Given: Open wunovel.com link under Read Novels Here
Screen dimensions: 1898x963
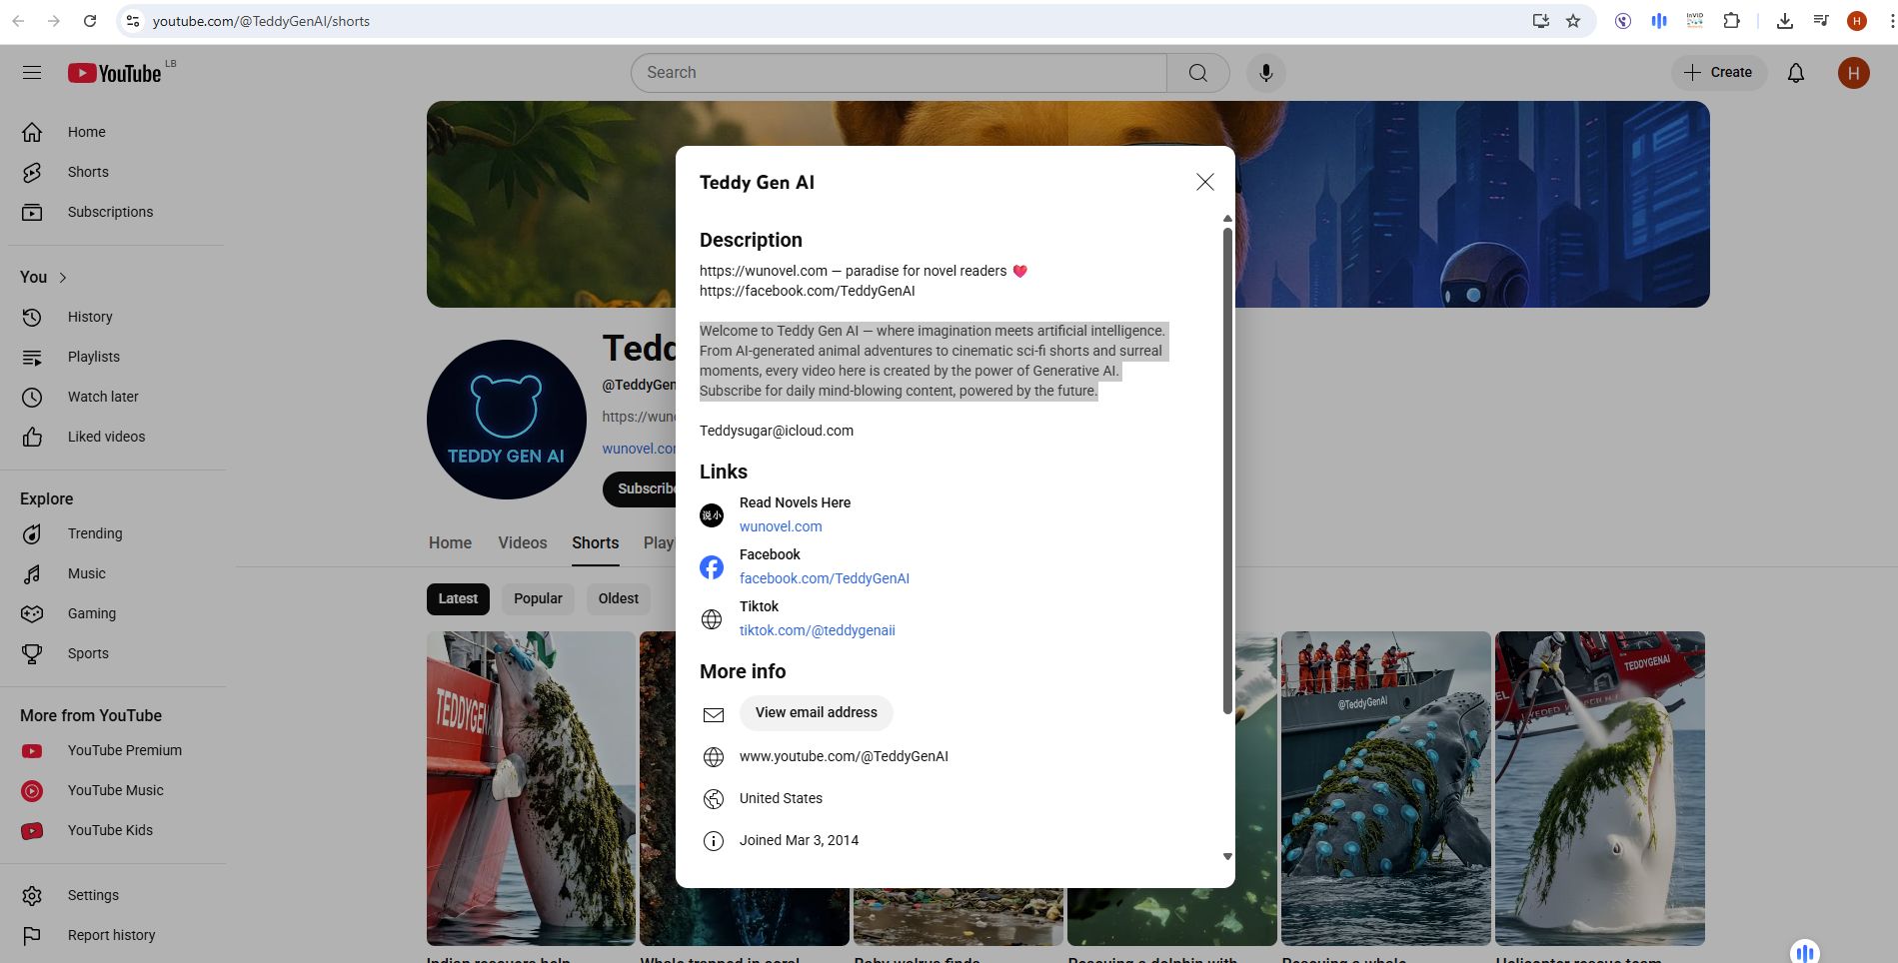Looking at the screenshot, I should (781, 526).
